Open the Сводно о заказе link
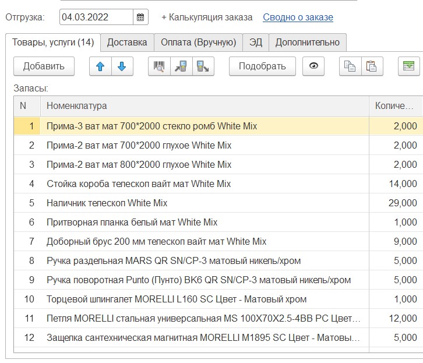The height and width of the screenshot is (363, 423). [298, 17]
